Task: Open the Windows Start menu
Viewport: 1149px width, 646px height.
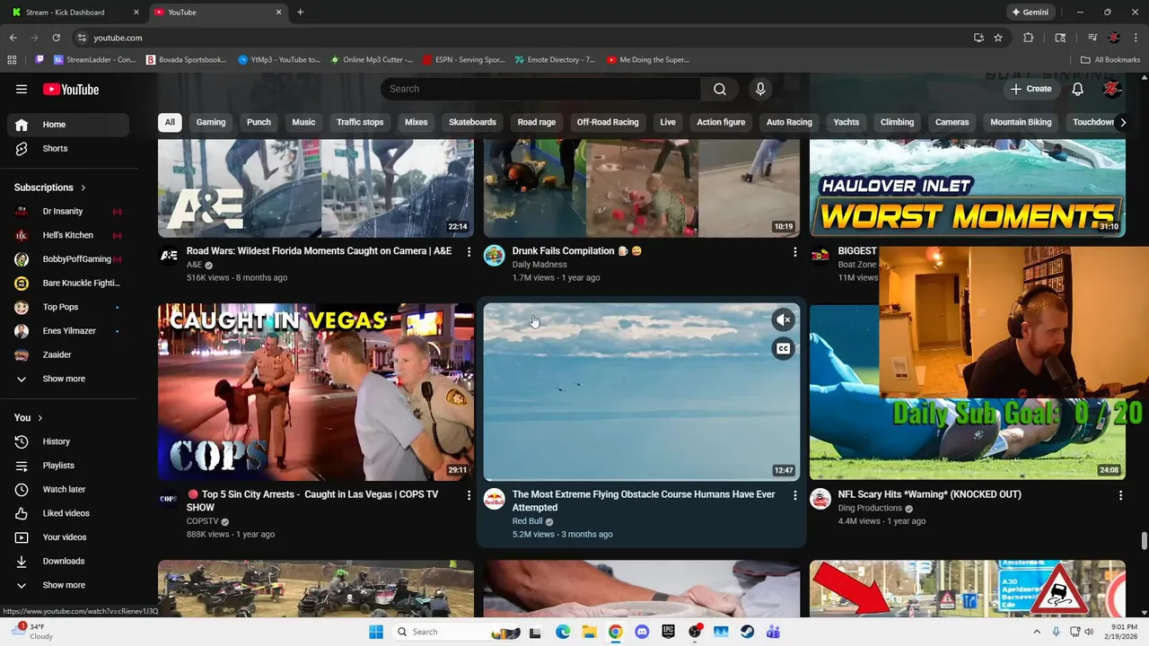Action: (376, 632)
